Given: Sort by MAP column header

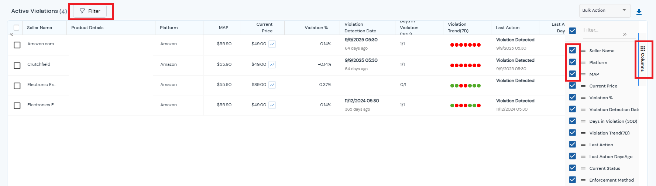Looking at the screenshot, I should click(223, 28).
